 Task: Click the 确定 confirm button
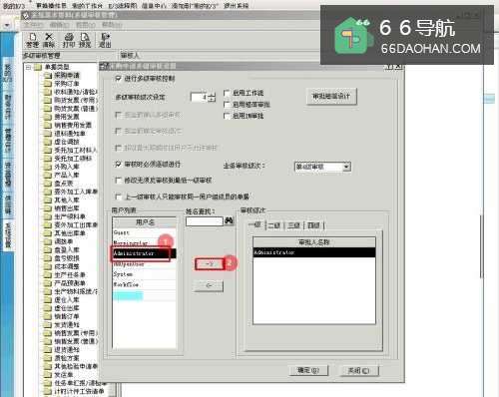pyautogui.click(x=308, y=370)
